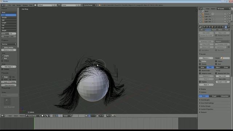Image resolution: width=233 pixels, height=131 pixels.
Task: Expand the Display panel
Action: click(203, 89)
